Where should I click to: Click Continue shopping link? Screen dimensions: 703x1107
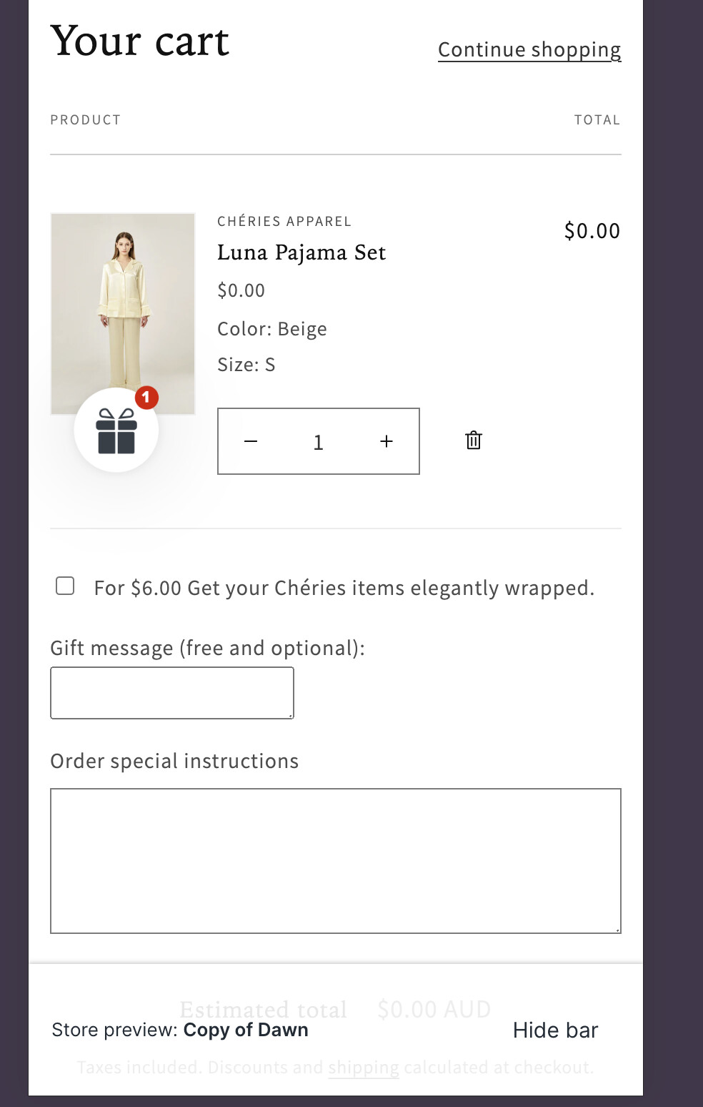click(x=529, y=49)
